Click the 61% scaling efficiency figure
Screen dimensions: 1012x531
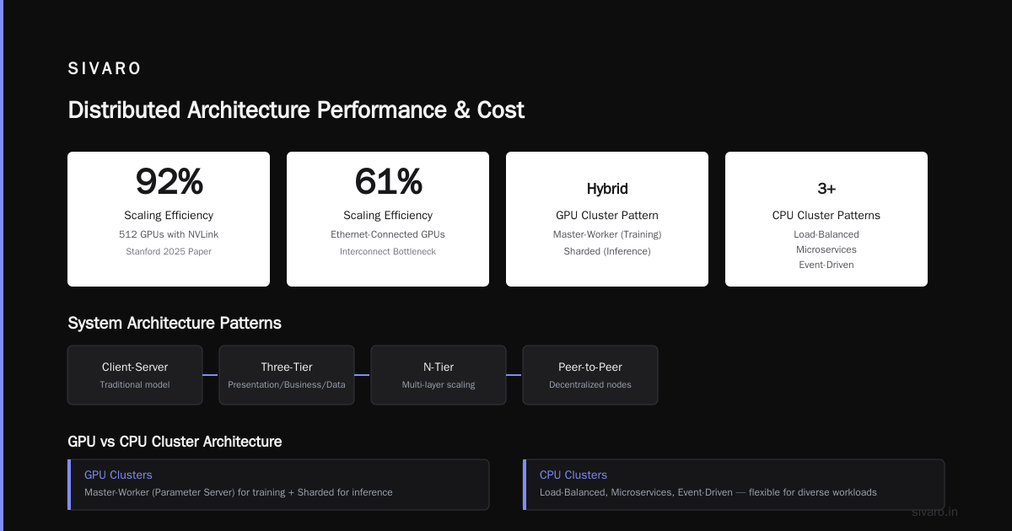pyautogui.click(x=388, y=181)
